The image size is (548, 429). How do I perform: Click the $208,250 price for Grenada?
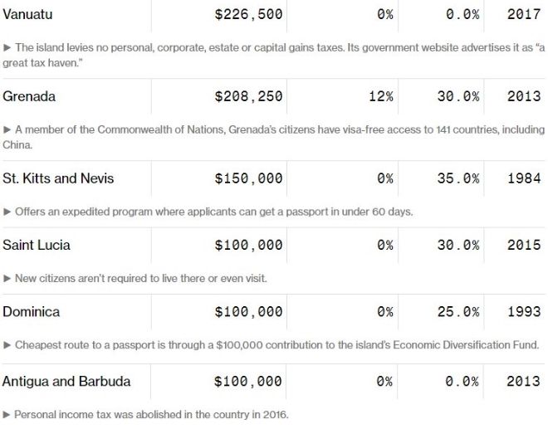[x=248, y=96]
